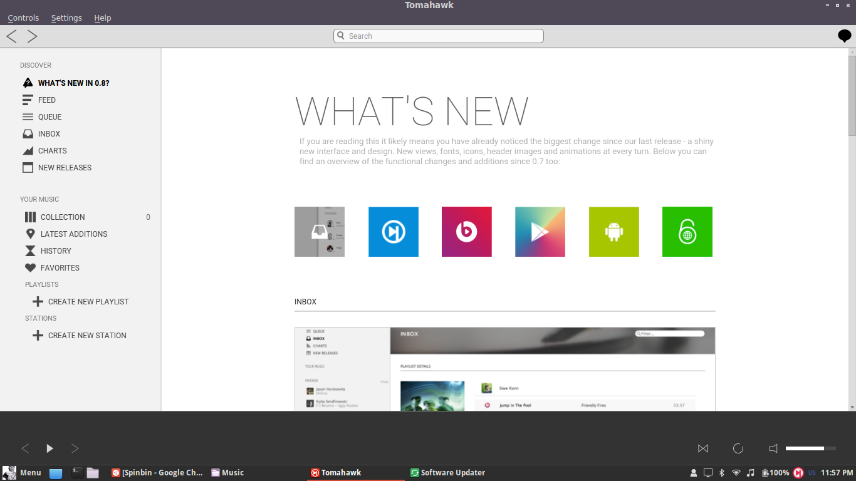Open the Controls menu
The width and height of the screenshot is (856, 481).
[23, 18]
